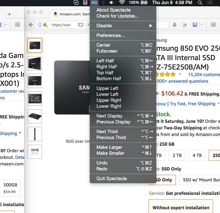Click the clock checkmark menu bar icon
220x213 pixels.
pyautogui.click(x=76, y=3)
